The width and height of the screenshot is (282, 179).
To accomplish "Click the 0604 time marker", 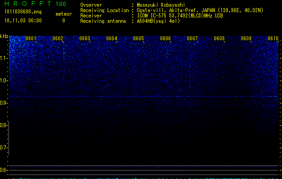I will click(x=112, y=38).
